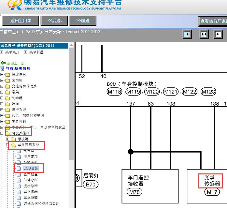Click the 制动器 folder icon

click(7, 98)
